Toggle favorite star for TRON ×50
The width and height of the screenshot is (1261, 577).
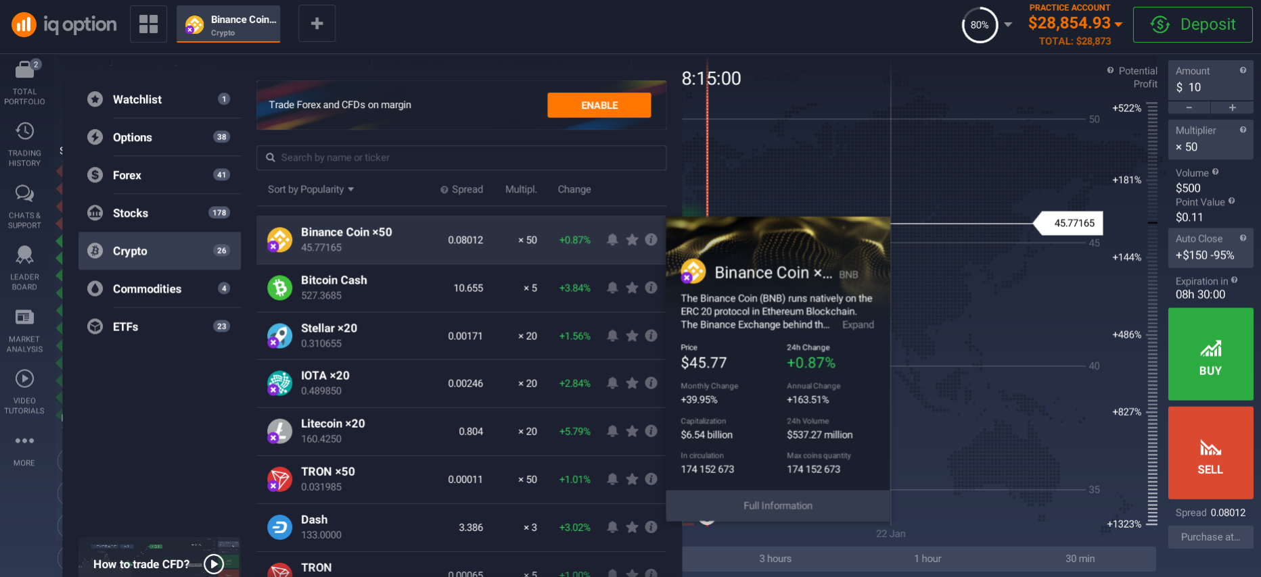tap(632, 479)
